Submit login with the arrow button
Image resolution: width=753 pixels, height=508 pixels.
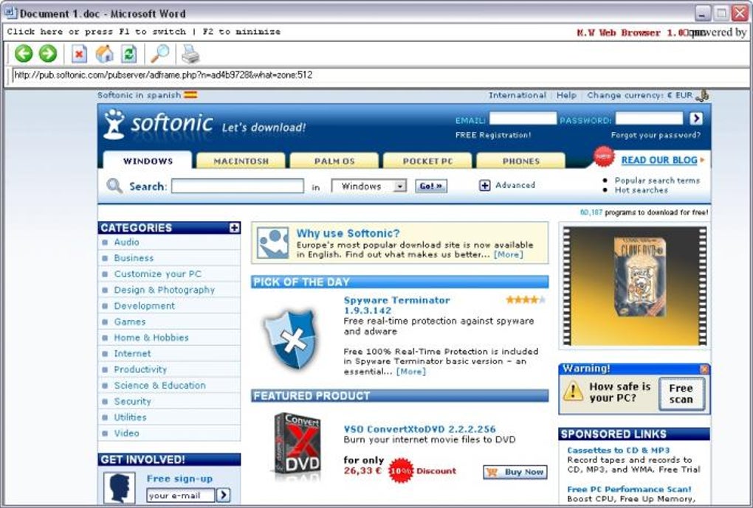696,118
